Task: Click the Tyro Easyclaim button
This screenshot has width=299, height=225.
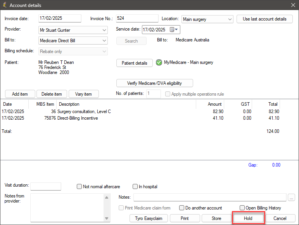Action: click(x=149, y=218)
